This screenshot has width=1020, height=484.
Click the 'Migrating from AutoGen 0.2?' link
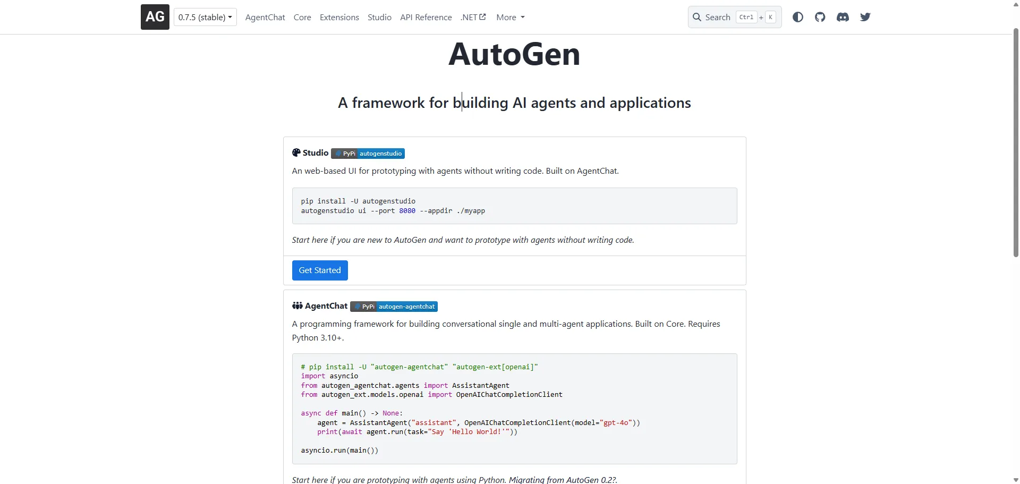tap(563, 480)
